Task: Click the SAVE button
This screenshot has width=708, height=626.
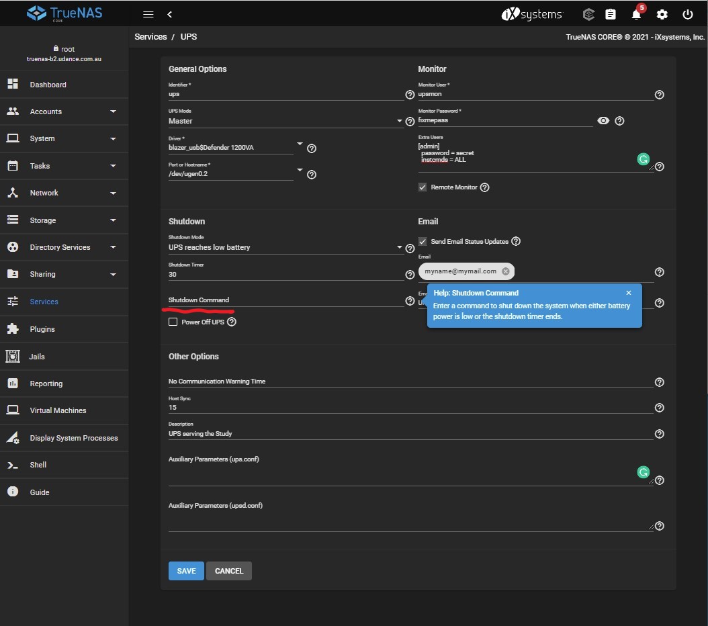Action: tap(186, 571)
